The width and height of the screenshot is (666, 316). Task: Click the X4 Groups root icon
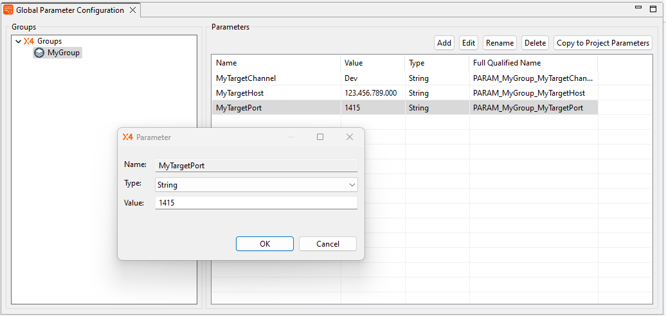pos(29,41)
